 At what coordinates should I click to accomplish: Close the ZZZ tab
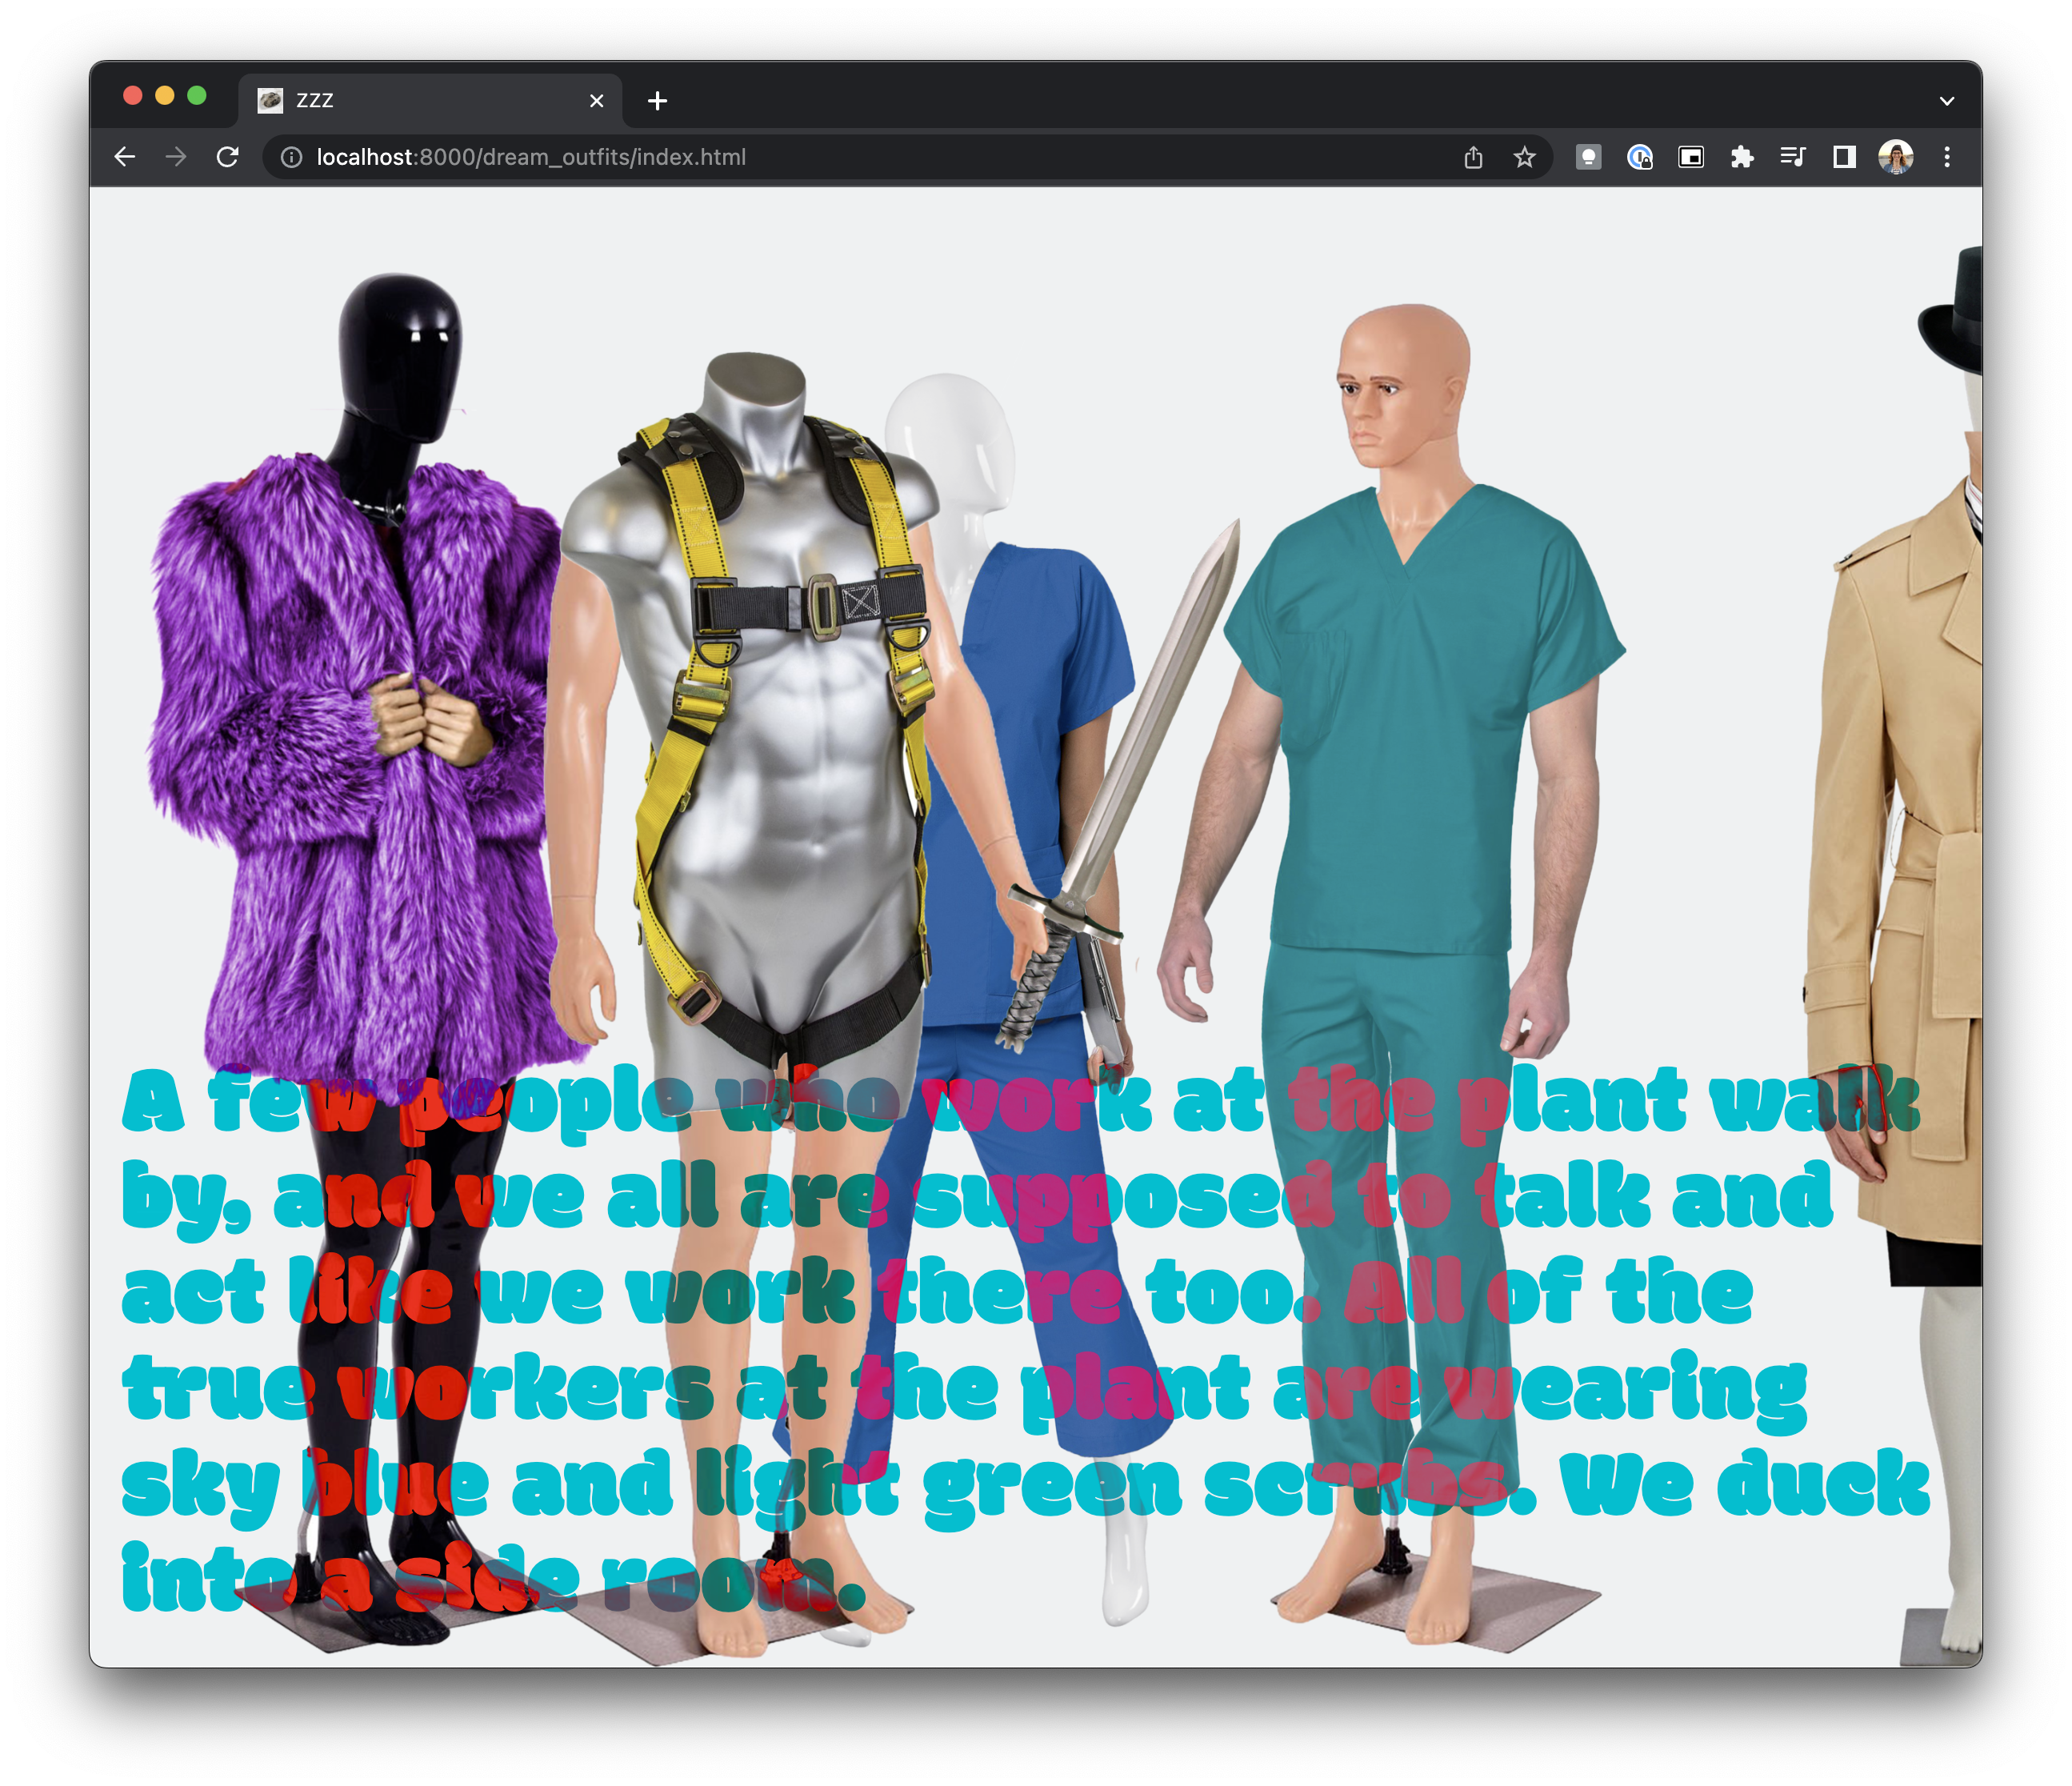click(597, 100)
